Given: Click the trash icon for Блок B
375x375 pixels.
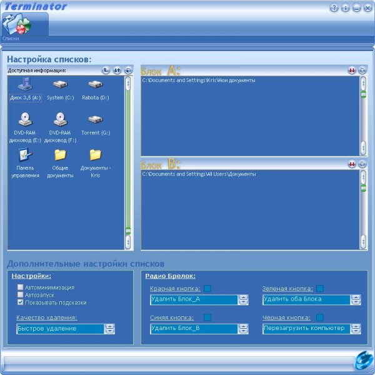Looking at the screenshot, I should 362,164.
